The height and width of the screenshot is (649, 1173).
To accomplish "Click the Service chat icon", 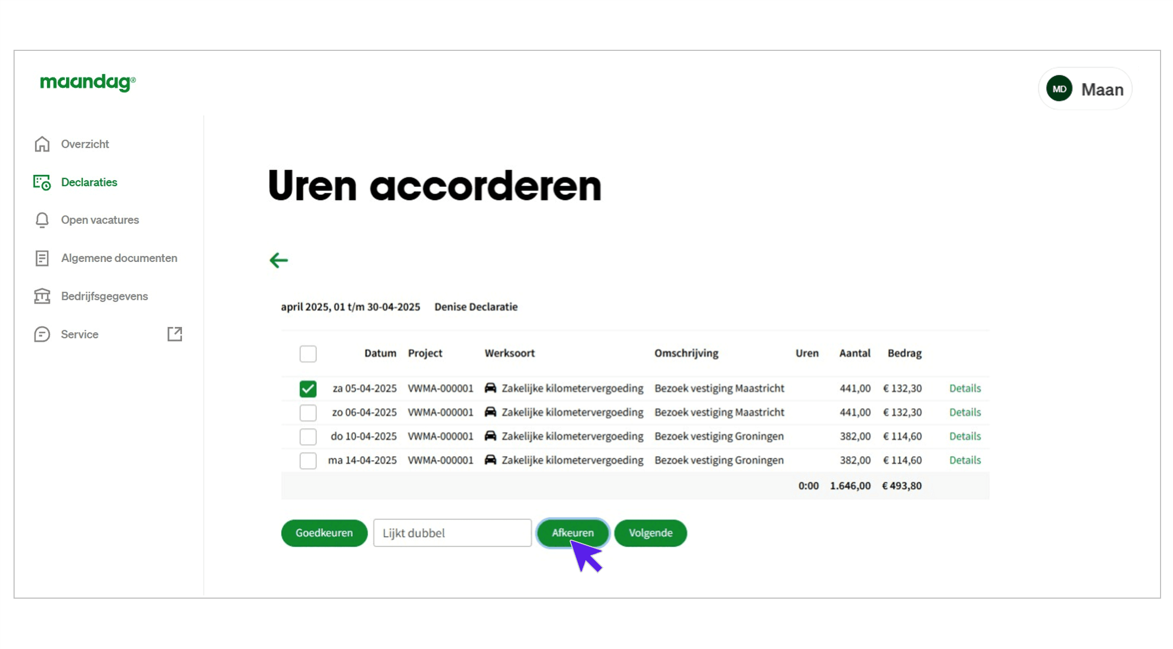I will pyautogui.click(x=42, y=334).
